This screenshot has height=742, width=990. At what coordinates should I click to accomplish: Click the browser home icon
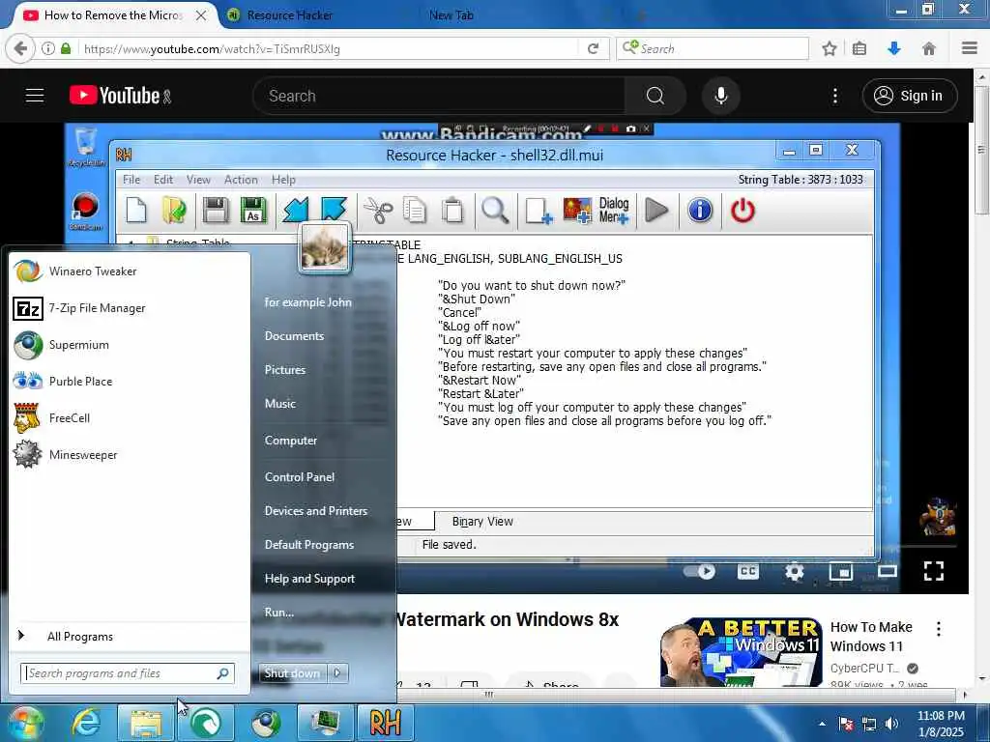[929, 48]
